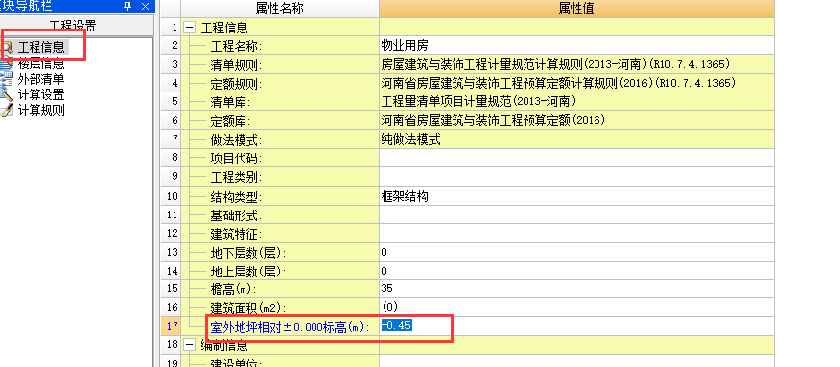The height and width of the screenshot is (367, 840).
Task: Select the 定额规则 value cell
Action: 577,83
